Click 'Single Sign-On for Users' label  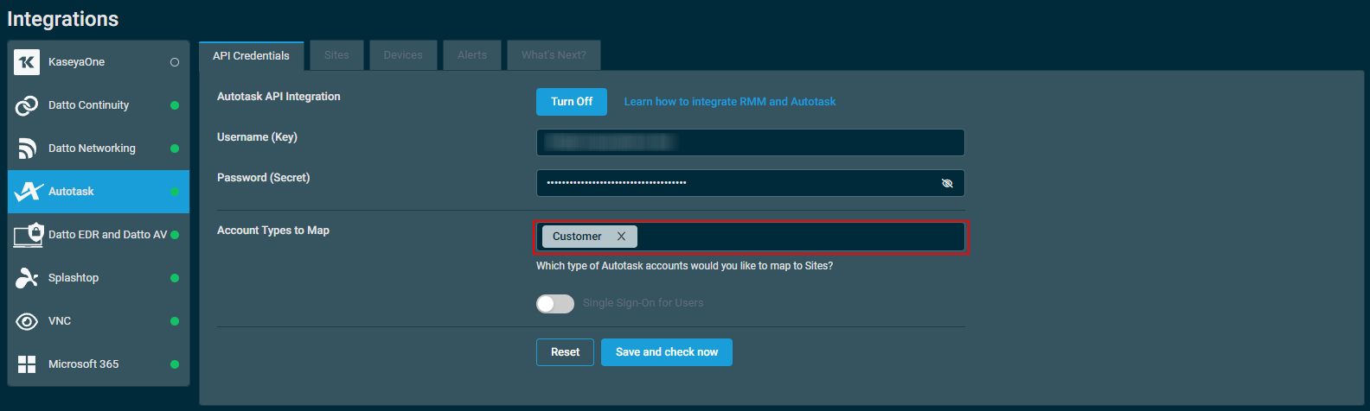pos(643,303)
